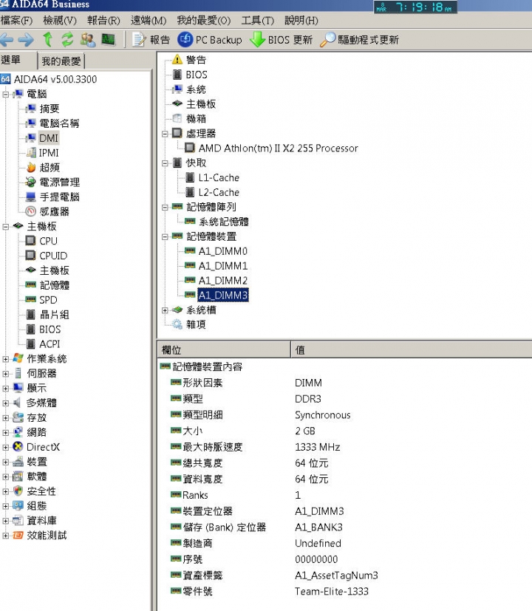This screenshot has height=611, width=532.
Task: Click the 安全性 shield icon
Action: [x=18, y=491]
